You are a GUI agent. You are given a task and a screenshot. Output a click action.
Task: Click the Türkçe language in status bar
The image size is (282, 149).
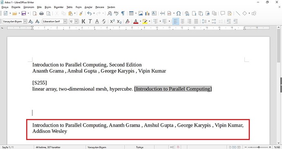[140, 147]
